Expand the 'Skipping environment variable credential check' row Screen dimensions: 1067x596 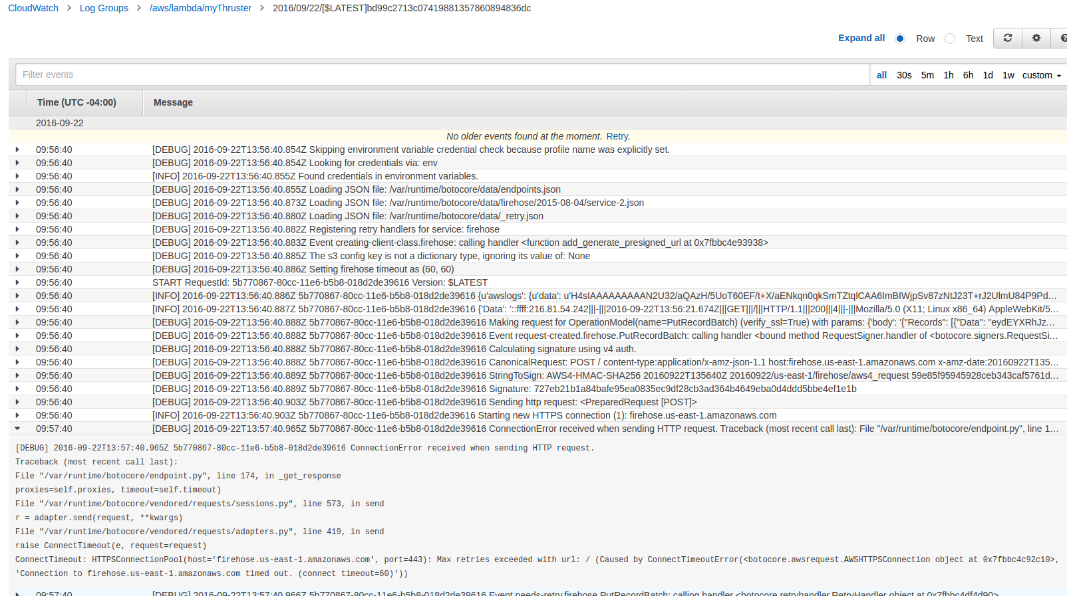[17, 149]
